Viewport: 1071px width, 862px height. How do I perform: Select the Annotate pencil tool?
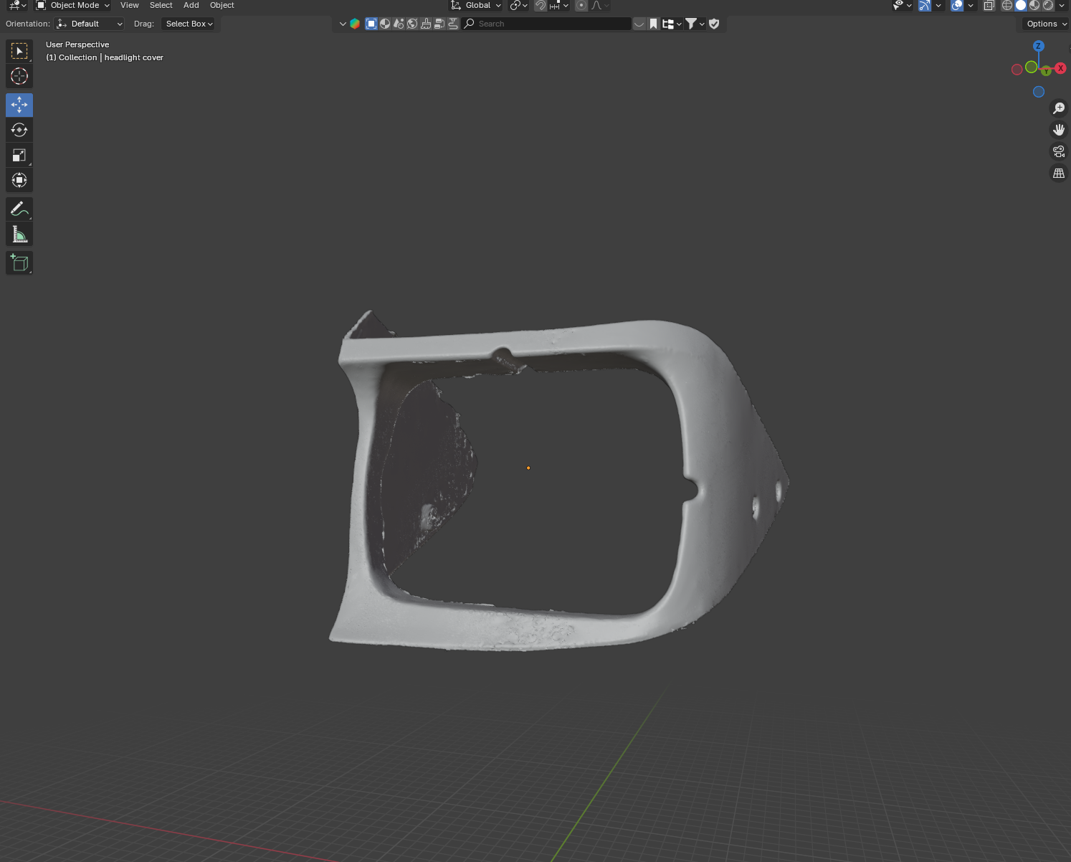point(19,209)
